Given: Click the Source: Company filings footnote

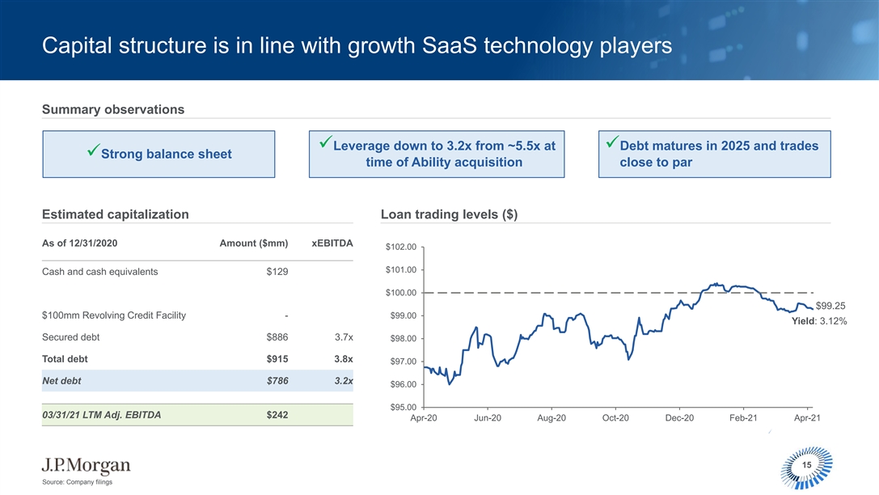Looking at the screenshot, I should (77, 483).
